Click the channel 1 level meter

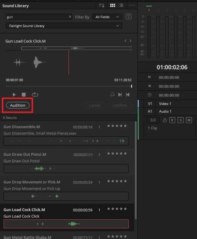click(x=149, y=37)
